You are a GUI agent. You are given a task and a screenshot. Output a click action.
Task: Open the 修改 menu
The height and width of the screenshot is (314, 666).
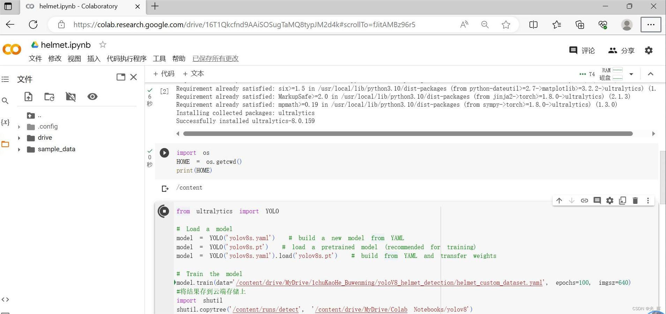pos(55,59)
